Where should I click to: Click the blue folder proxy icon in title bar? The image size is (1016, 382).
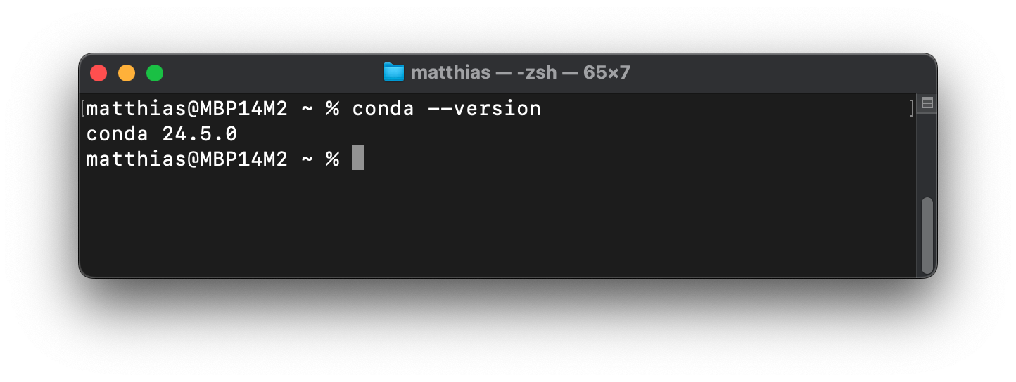click(x=394, y=72)
